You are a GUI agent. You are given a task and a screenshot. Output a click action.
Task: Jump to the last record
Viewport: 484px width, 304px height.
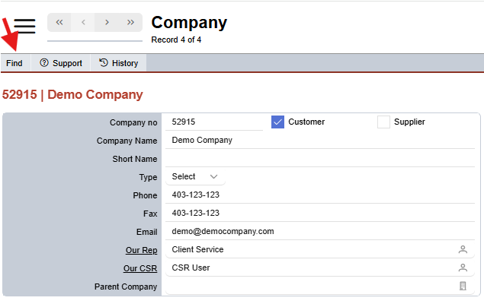(x=130, y=23)
